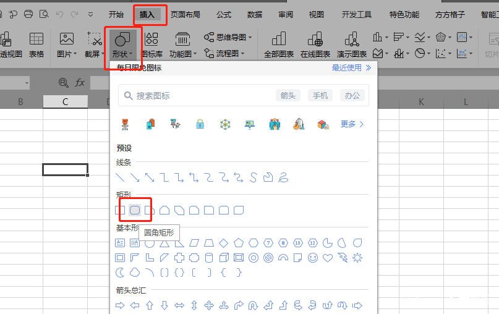Select the double-arrow line shape
Screen dimensions: 499x314
pyautogui.click(x=150, y=177)
